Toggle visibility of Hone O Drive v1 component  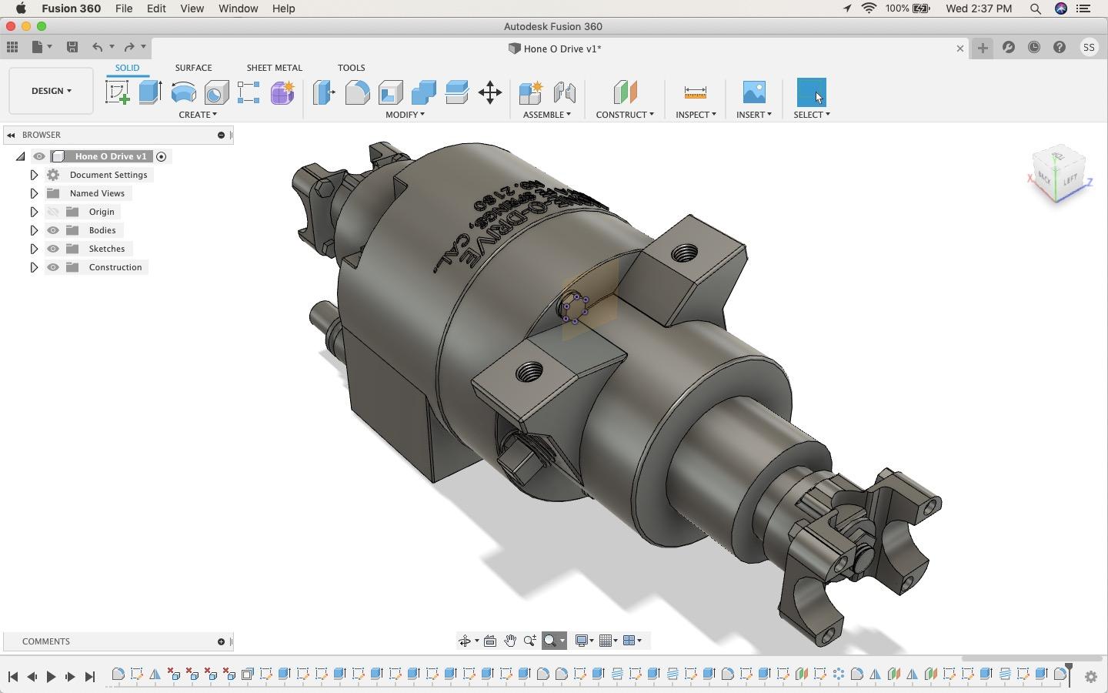(39, 156)
